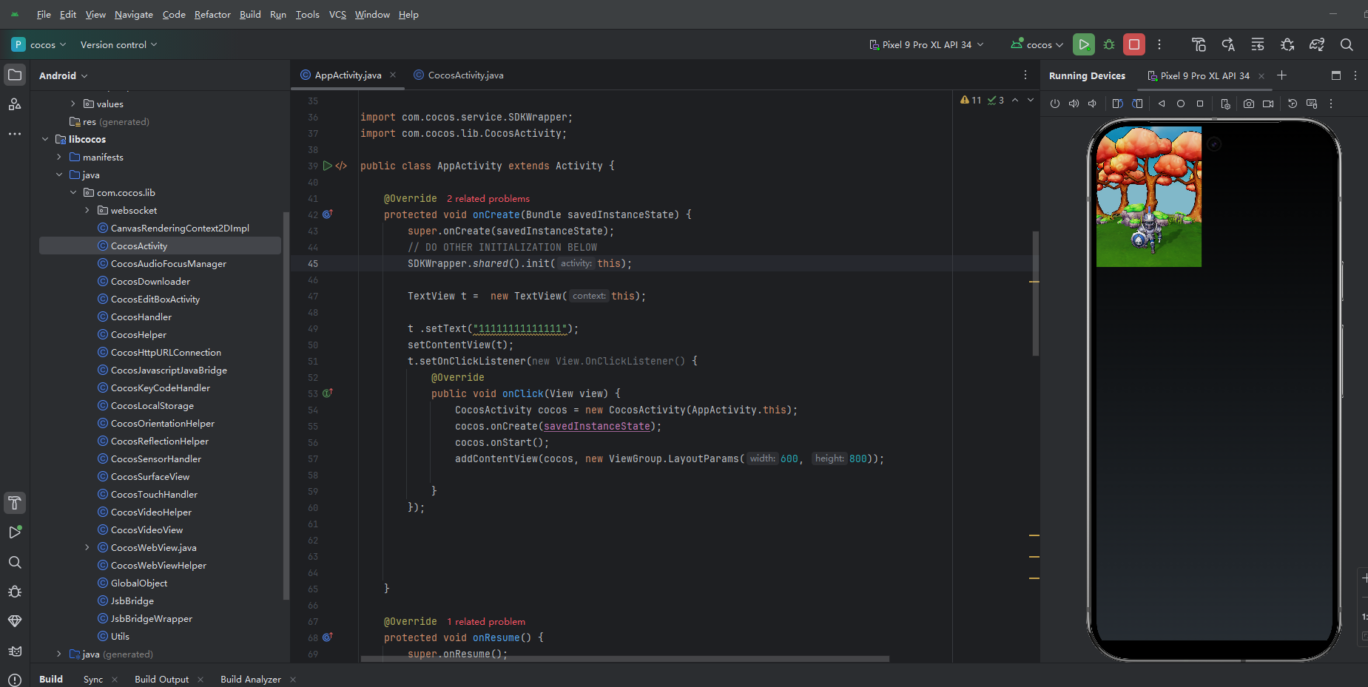The height and width of the screenshot is (687, 1368).
Task: Run the cocos app with green play button
Action: coord(1083,44)
